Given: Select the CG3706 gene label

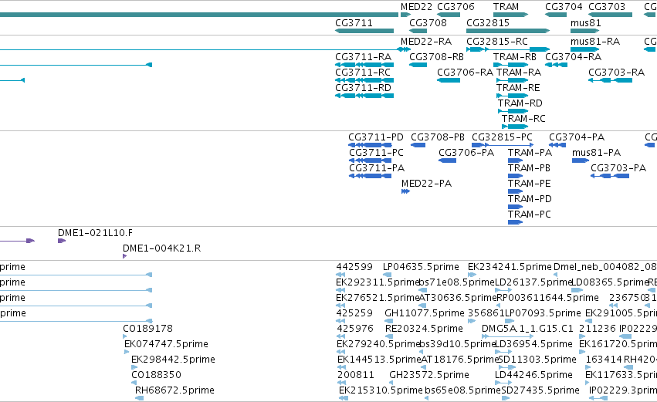Looking at the screenshot, I should point(455,7).
